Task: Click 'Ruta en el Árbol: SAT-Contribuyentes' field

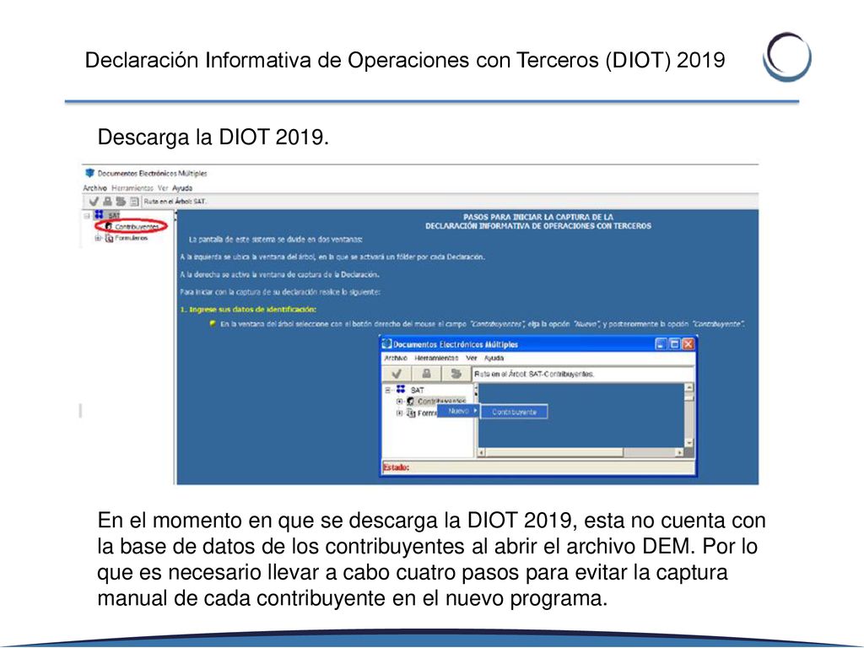Action: [x=583, y=374]
